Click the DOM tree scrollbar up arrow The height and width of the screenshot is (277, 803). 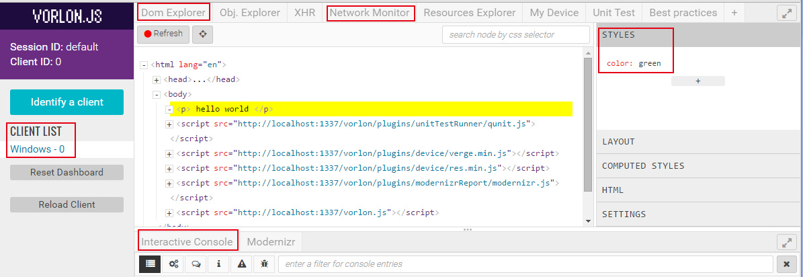click(x=587, y=53)
